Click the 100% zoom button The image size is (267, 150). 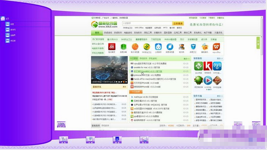pos(61,125)
